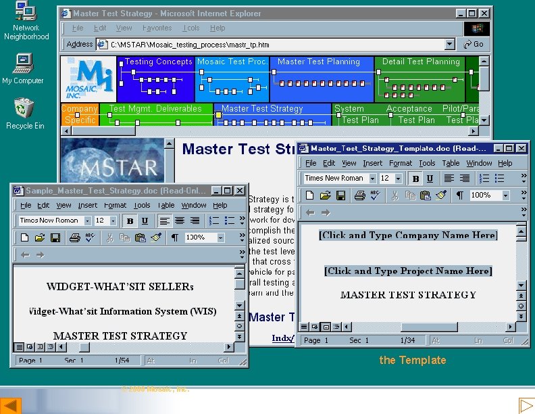Open Window menu in Sample_Master_Test_Strategy window
Image resolution: width=535 pixels, height=414 pixels.
pos(194,205)
